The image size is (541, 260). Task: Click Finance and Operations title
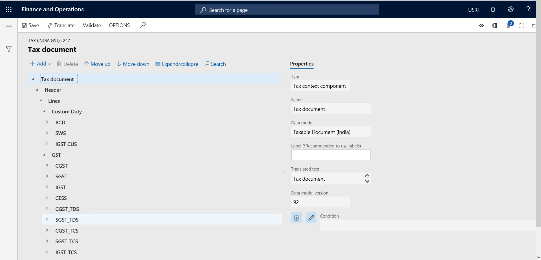(53, 9)
